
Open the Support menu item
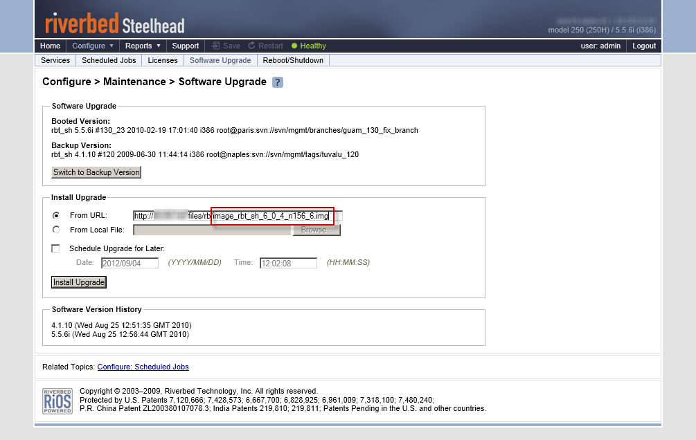point(186,46)
